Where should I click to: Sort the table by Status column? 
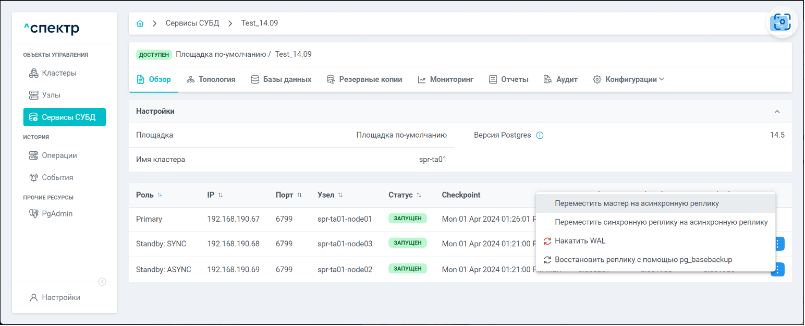coord(419,195)
